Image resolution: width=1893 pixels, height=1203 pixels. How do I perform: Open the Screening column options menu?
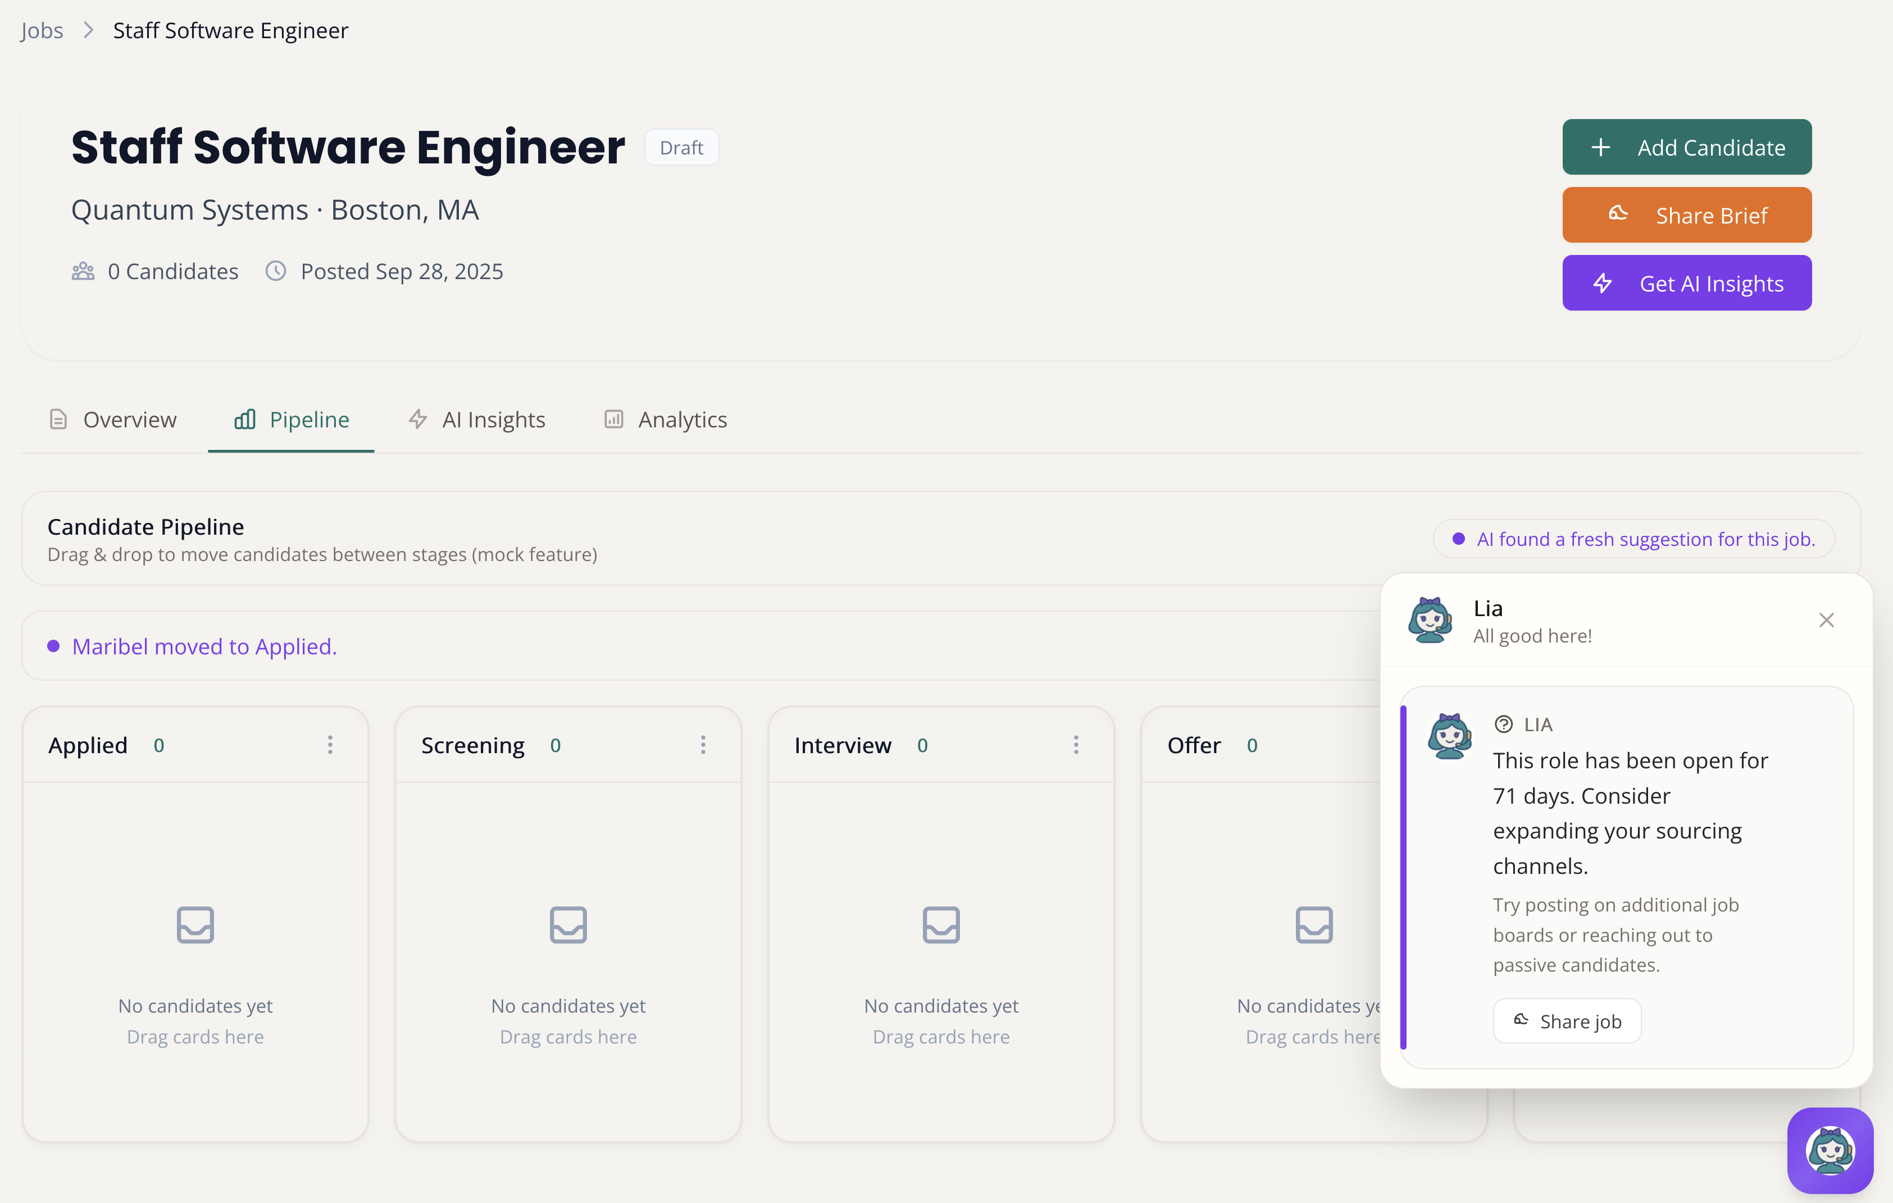click(x=703, y=744)
